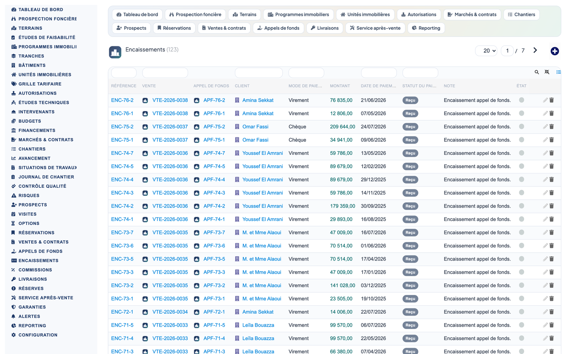
Task: Open the column list view icon
Action: [559, 72]
